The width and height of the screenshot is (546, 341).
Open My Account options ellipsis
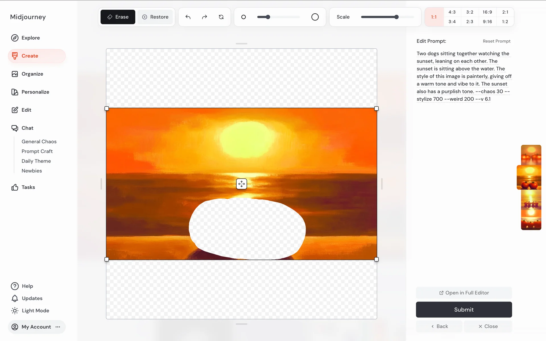pos(58,327)
